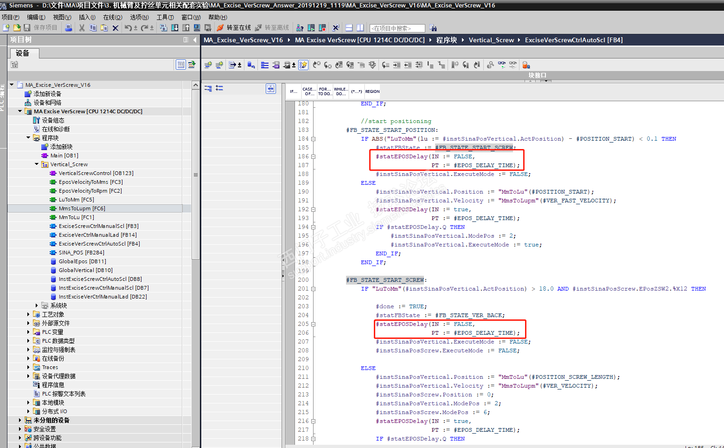
Task: Collapse code block at line 184
Action: pos(314,139)
